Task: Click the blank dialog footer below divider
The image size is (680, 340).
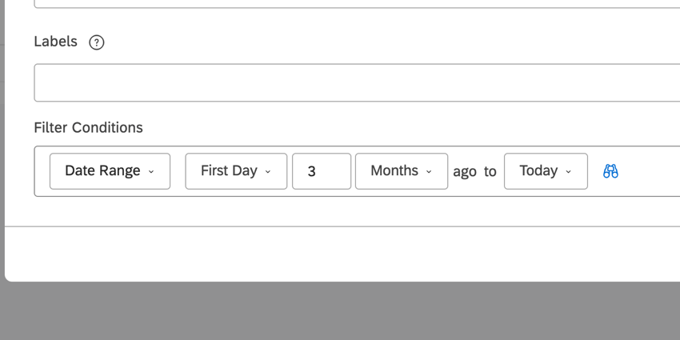Action: click(x=340, y=253)
